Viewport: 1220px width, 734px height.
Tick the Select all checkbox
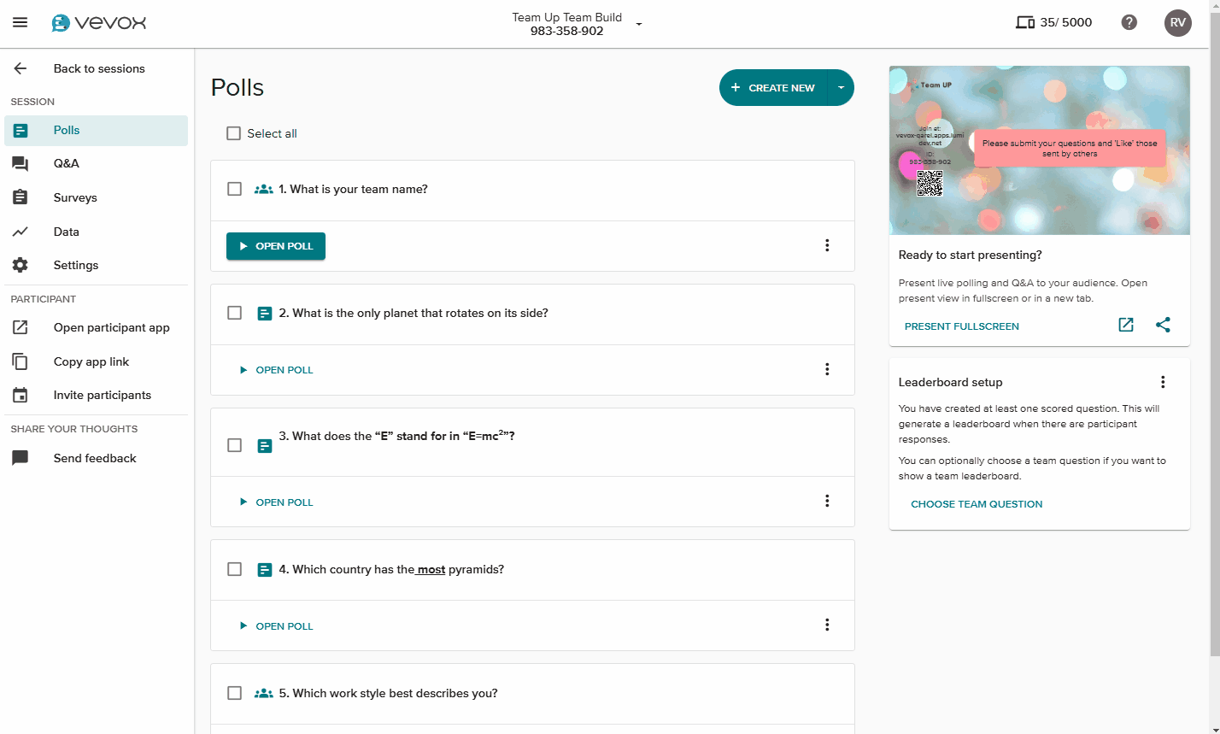click(233, 133)
